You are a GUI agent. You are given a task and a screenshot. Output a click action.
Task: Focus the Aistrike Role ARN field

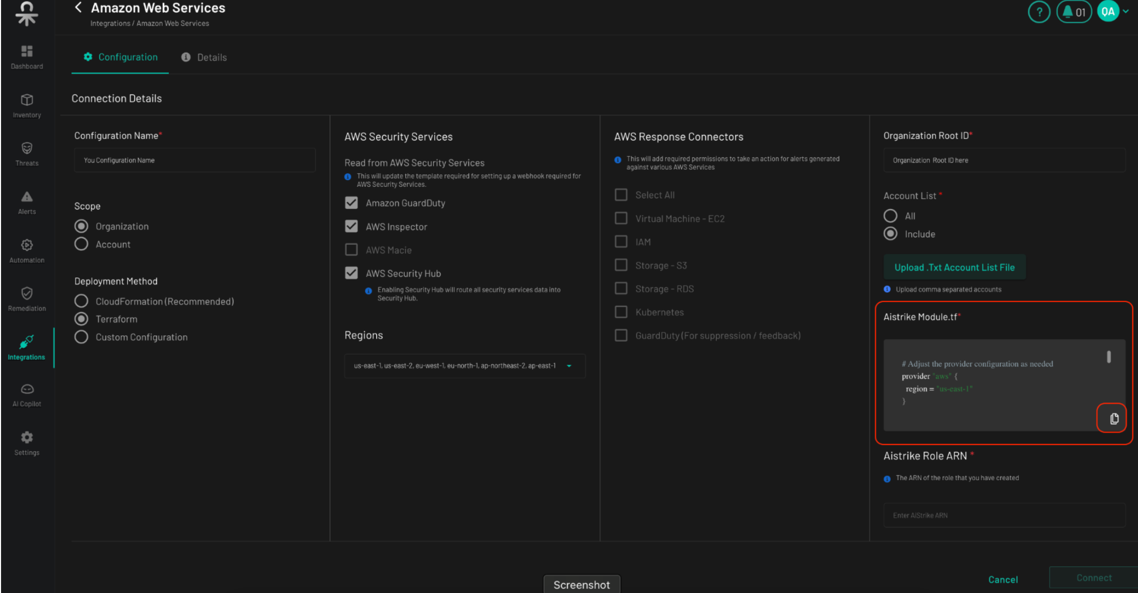[1004, 515]
